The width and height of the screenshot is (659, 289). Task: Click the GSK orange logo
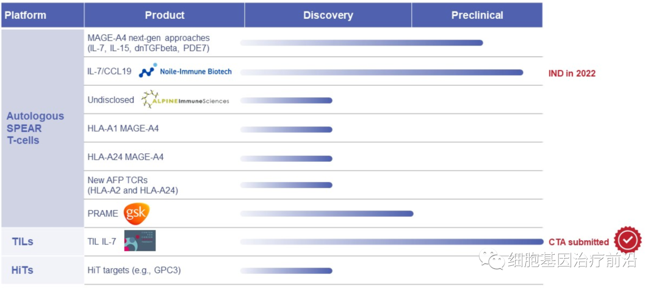(136, 214)
